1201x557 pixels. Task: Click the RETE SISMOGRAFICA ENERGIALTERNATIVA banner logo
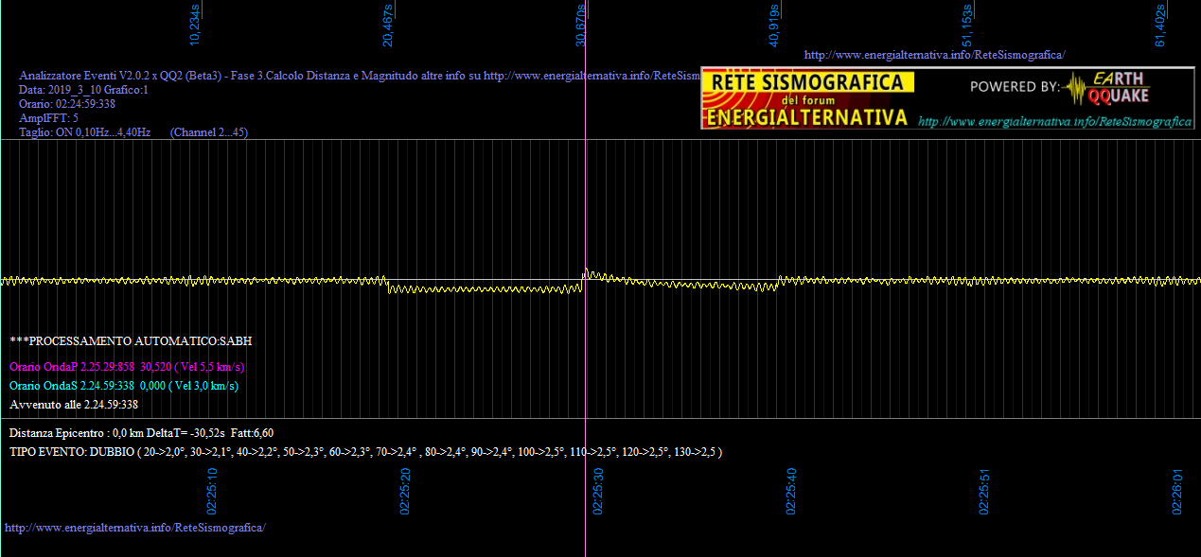pyautogui.click(x=808, y=98)
